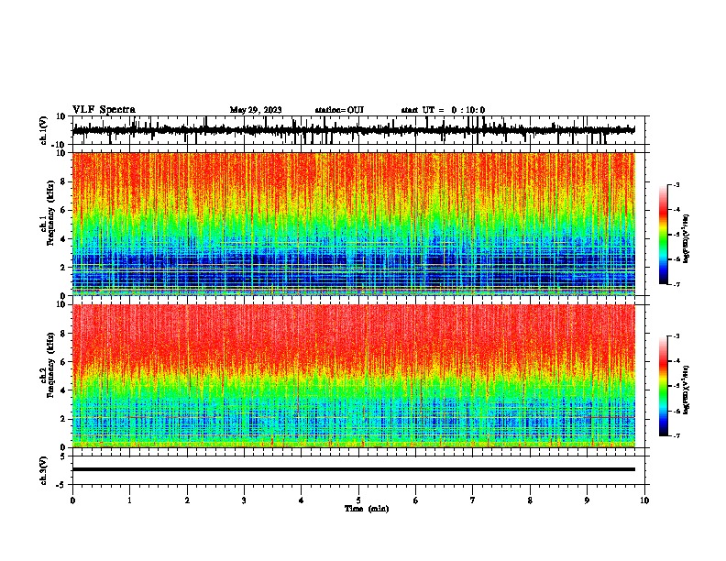
Task: Click the "-7" label on ch.1 colorbar
Action: click(676, 284)
